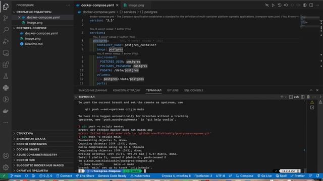The height and width of the screenshot is (181, 323).
Task: Run the file with the play icon
Action: (x=273, y=5)
